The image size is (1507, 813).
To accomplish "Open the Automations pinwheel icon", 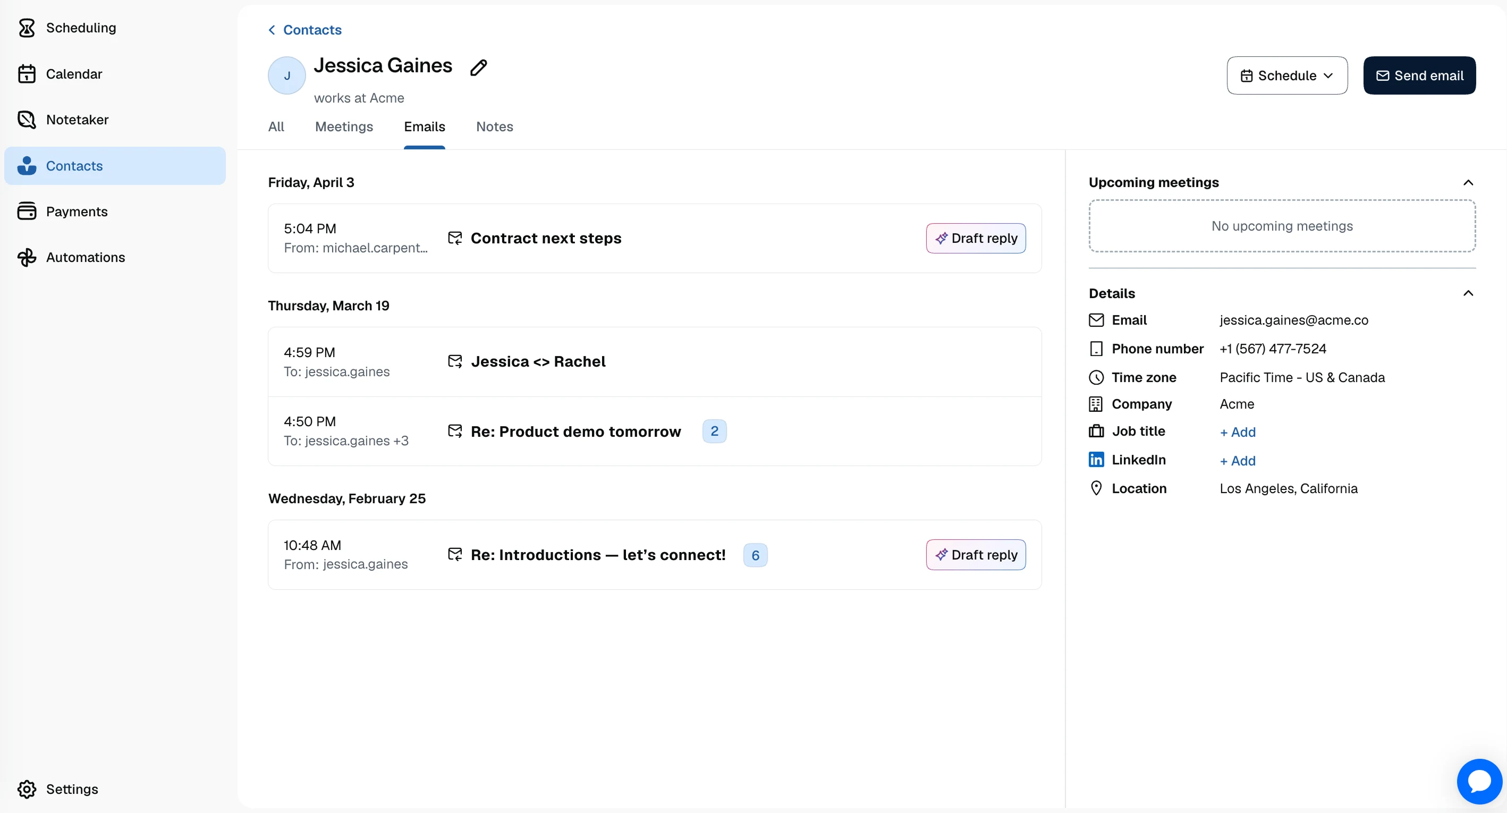I will click(x=27, y=257).
